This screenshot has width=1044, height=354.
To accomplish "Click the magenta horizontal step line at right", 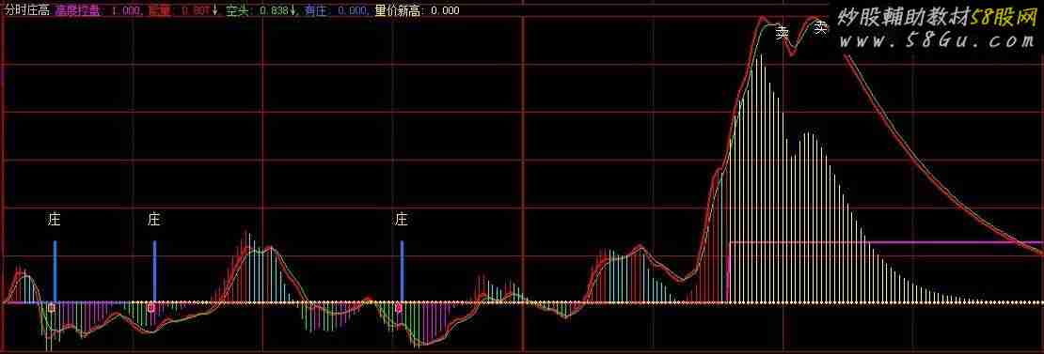I will click(886, 242).
